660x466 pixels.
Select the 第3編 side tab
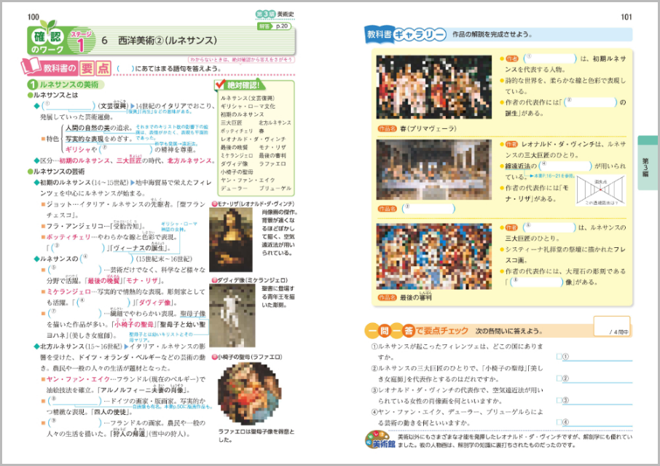(x=647, y=163)
